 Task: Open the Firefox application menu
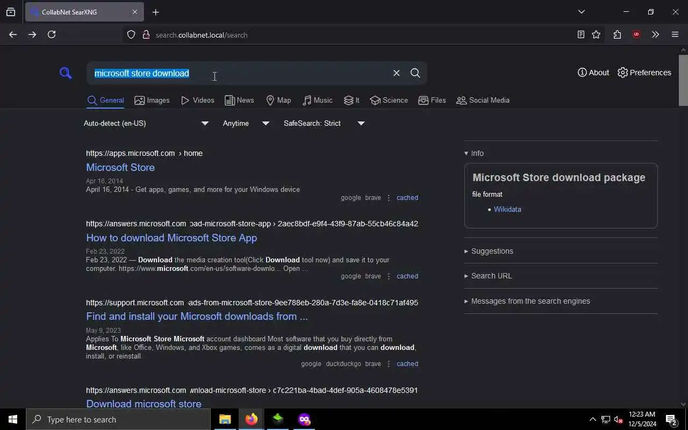tap(675, 35)
